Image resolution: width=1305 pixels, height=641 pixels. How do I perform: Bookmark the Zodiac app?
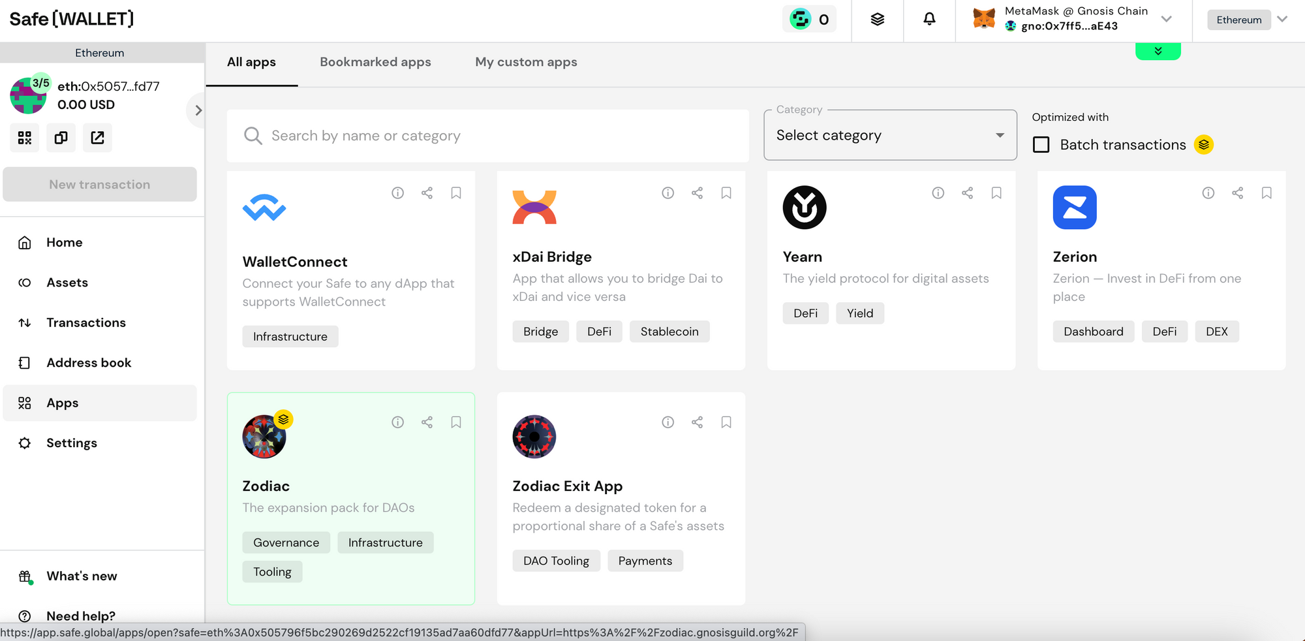456,422
